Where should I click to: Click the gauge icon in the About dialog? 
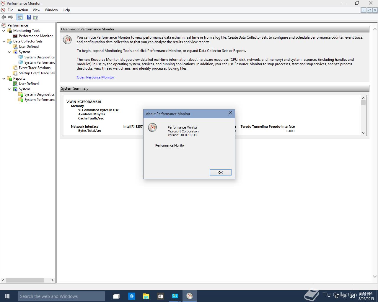click(152, 127)
